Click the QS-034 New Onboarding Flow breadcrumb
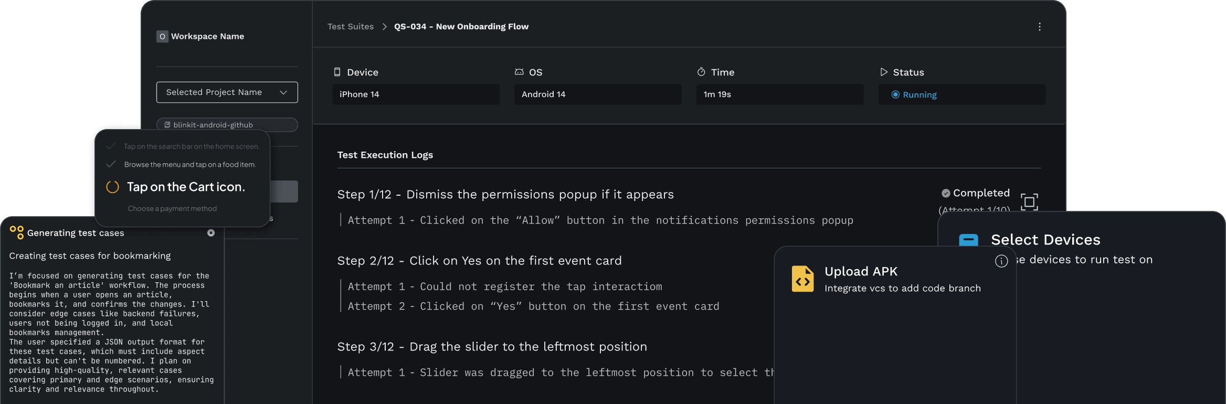This screenshot has width=1226, height=404. pos(461,26)
